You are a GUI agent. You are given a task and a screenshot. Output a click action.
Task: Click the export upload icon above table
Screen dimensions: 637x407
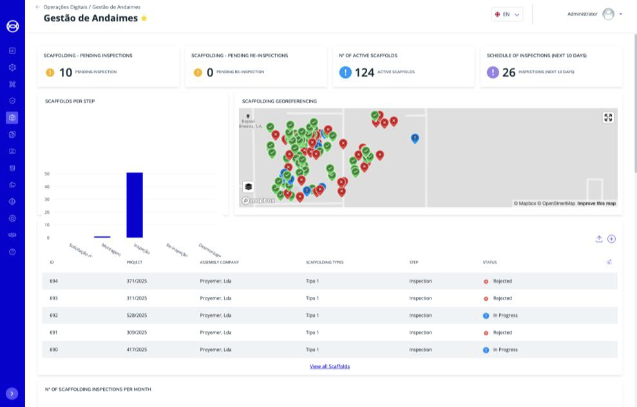point(599,239)
